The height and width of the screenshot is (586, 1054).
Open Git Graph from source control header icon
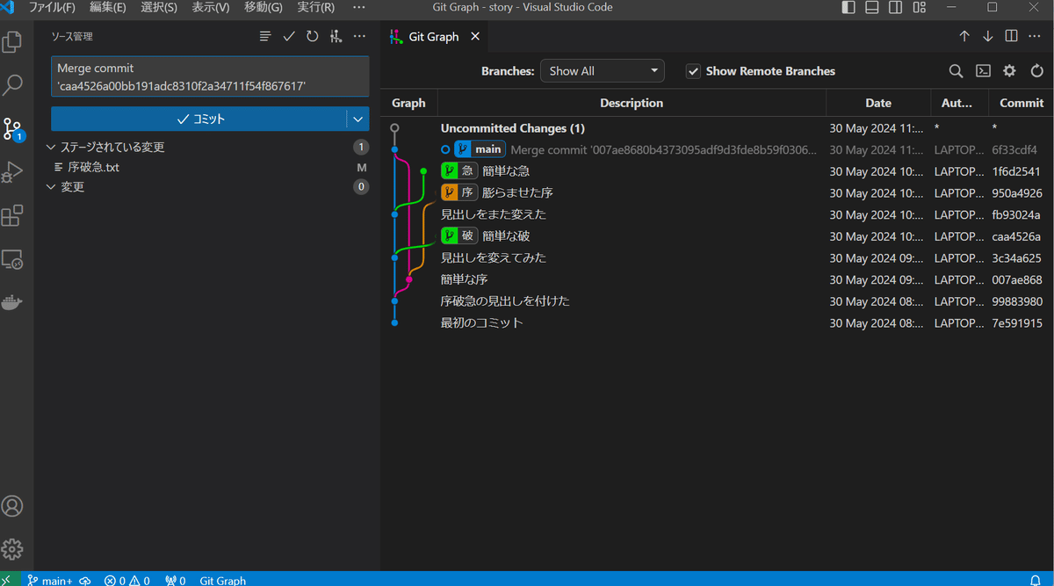336,36
